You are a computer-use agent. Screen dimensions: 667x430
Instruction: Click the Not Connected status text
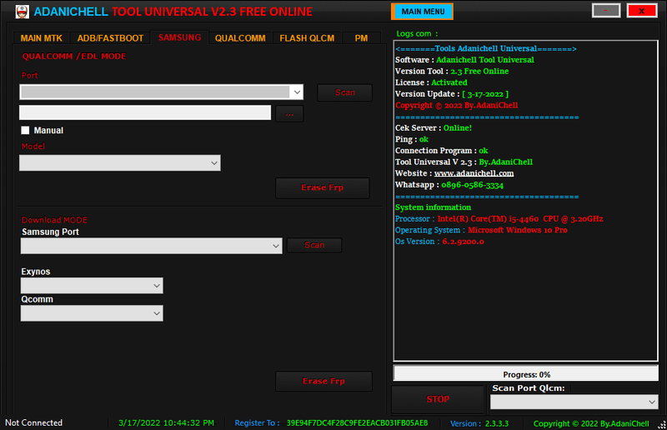click(x=33, y=422)
